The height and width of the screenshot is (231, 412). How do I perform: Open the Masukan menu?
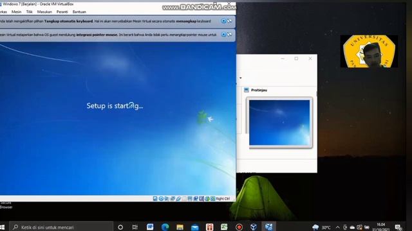click(44, 12)
